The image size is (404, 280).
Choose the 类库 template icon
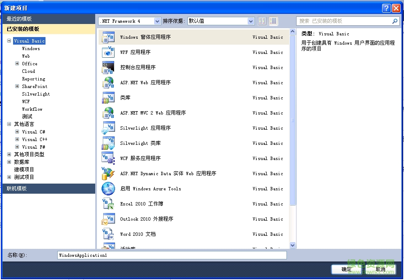coord(108,98)
